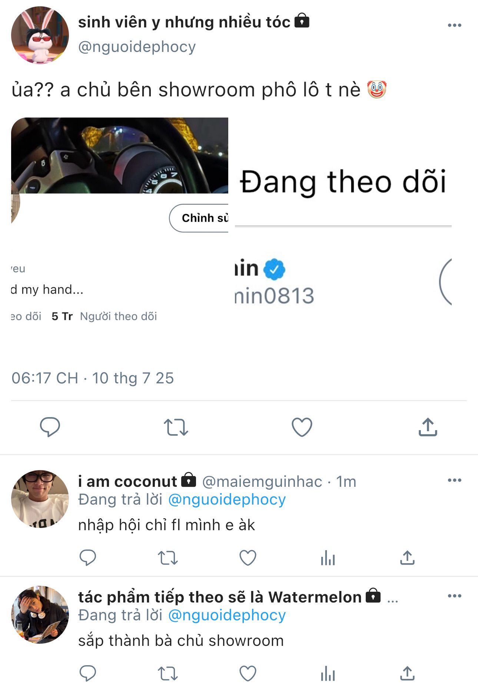
Task: Open more options on the Watermelon reply
Action: (x=454, y=596)
